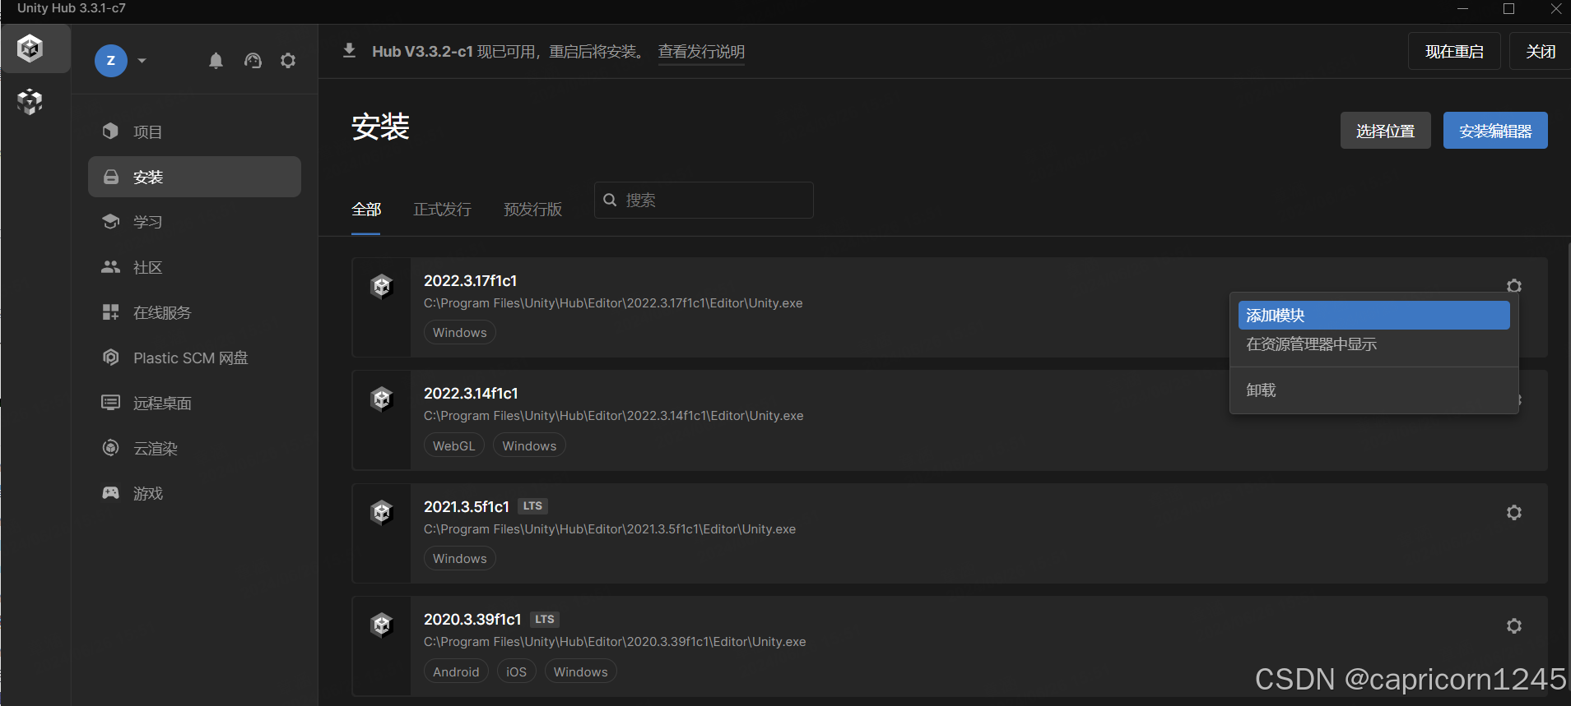Click the WebGL tag under 2022.3.14f1c1
The width and height of the screenshot is (1571, 706).
pyautogui.click(x=454, y=446)
